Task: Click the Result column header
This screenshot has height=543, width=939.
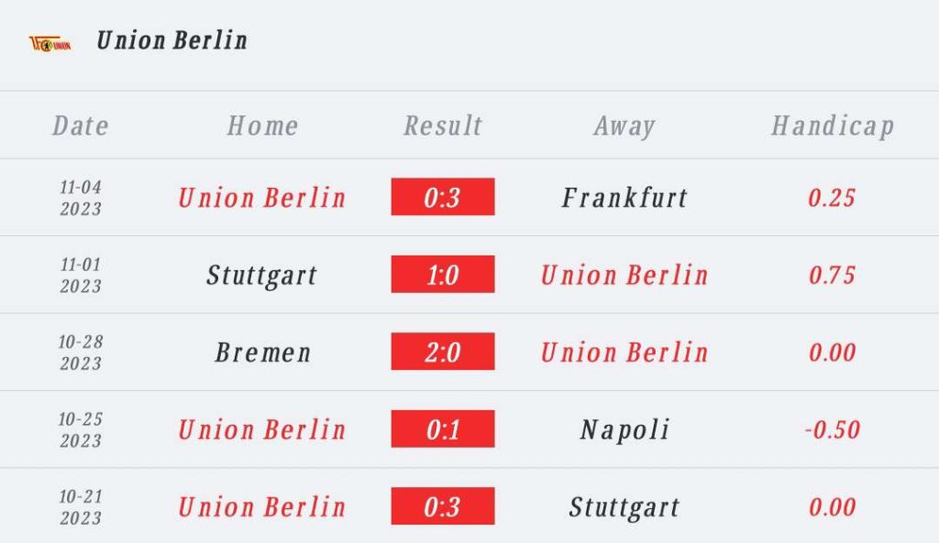Action: tap(443, 125)
